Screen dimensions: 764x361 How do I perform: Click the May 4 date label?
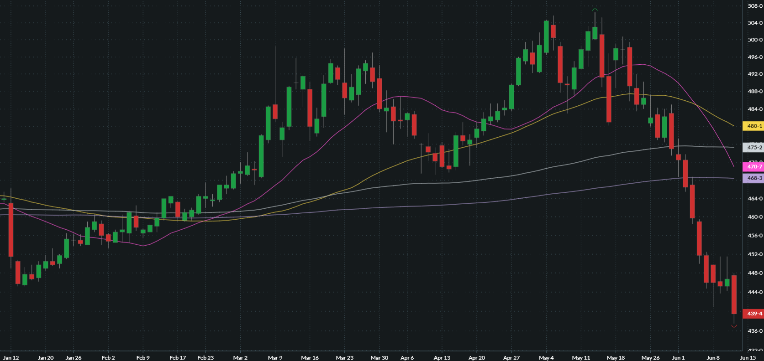click(546, 358)
